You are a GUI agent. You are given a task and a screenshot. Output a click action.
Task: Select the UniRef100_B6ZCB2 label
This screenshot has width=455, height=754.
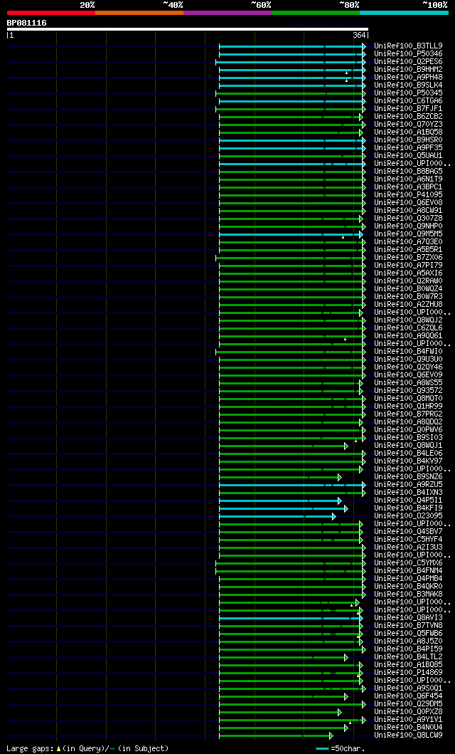409,116
